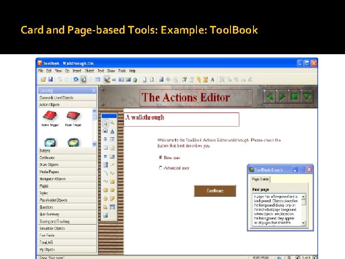Screen dimensions: 345x259
Task: Expand the Quiz Summary catalog category
Action: [x=68, y=214]
